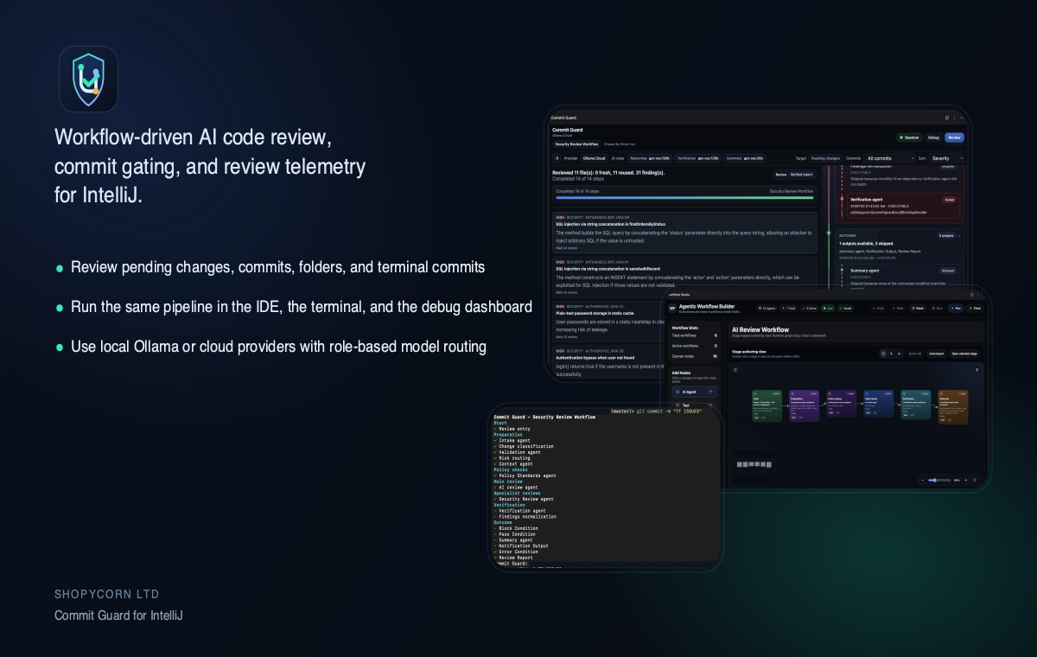The height and width of the screenshot is (657, 1037).
Task: Toggle the Live status in the workflow builder
Action: (x=828, y=309)
